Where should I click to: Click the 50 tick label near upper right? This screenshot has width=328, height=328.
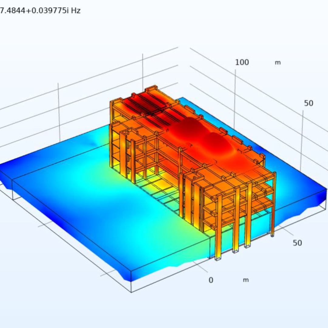click(x=309, y=103)
